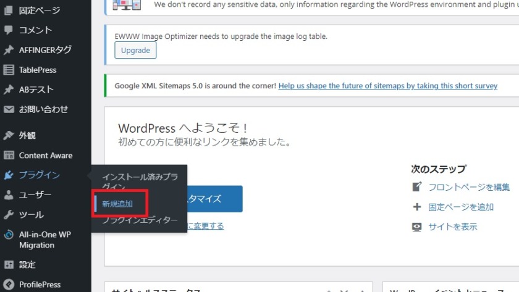
Task: Click the ProfilePress circular icon
Action: click(9, 285)
